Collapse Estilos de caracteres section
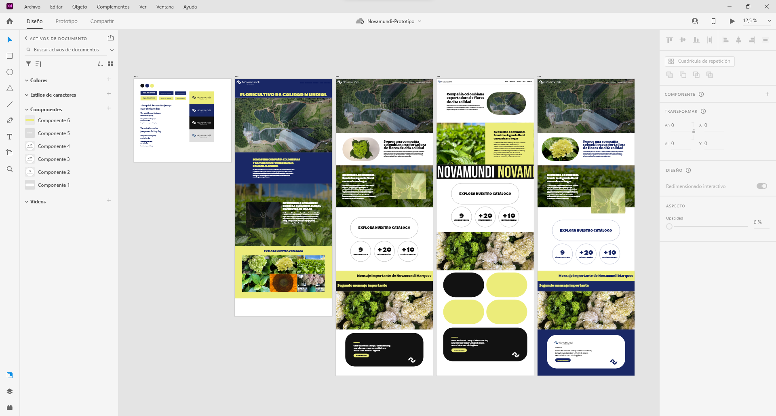The height and width of the screenshot is (416, 776). point(27,95)
